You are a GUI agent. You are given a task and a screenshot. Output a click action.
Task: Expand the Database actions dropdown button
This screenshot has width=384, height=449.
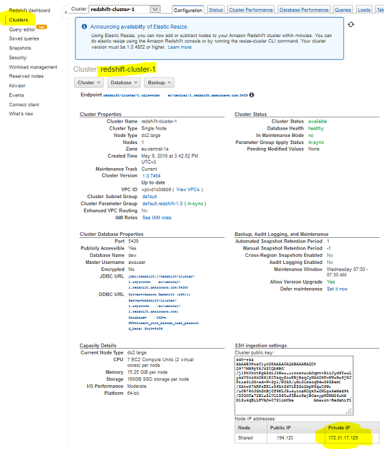pyautogui.click(x=124, y=83)
